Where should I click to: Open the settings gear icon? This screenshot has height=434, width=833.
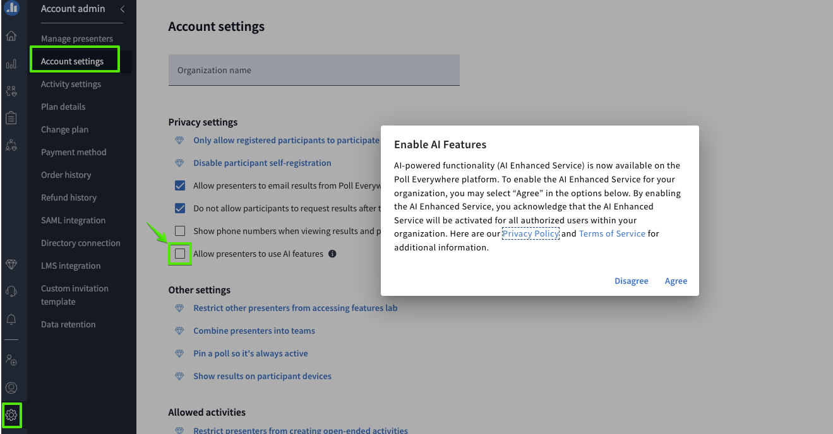pyautogui.click(x=11, y=415)
